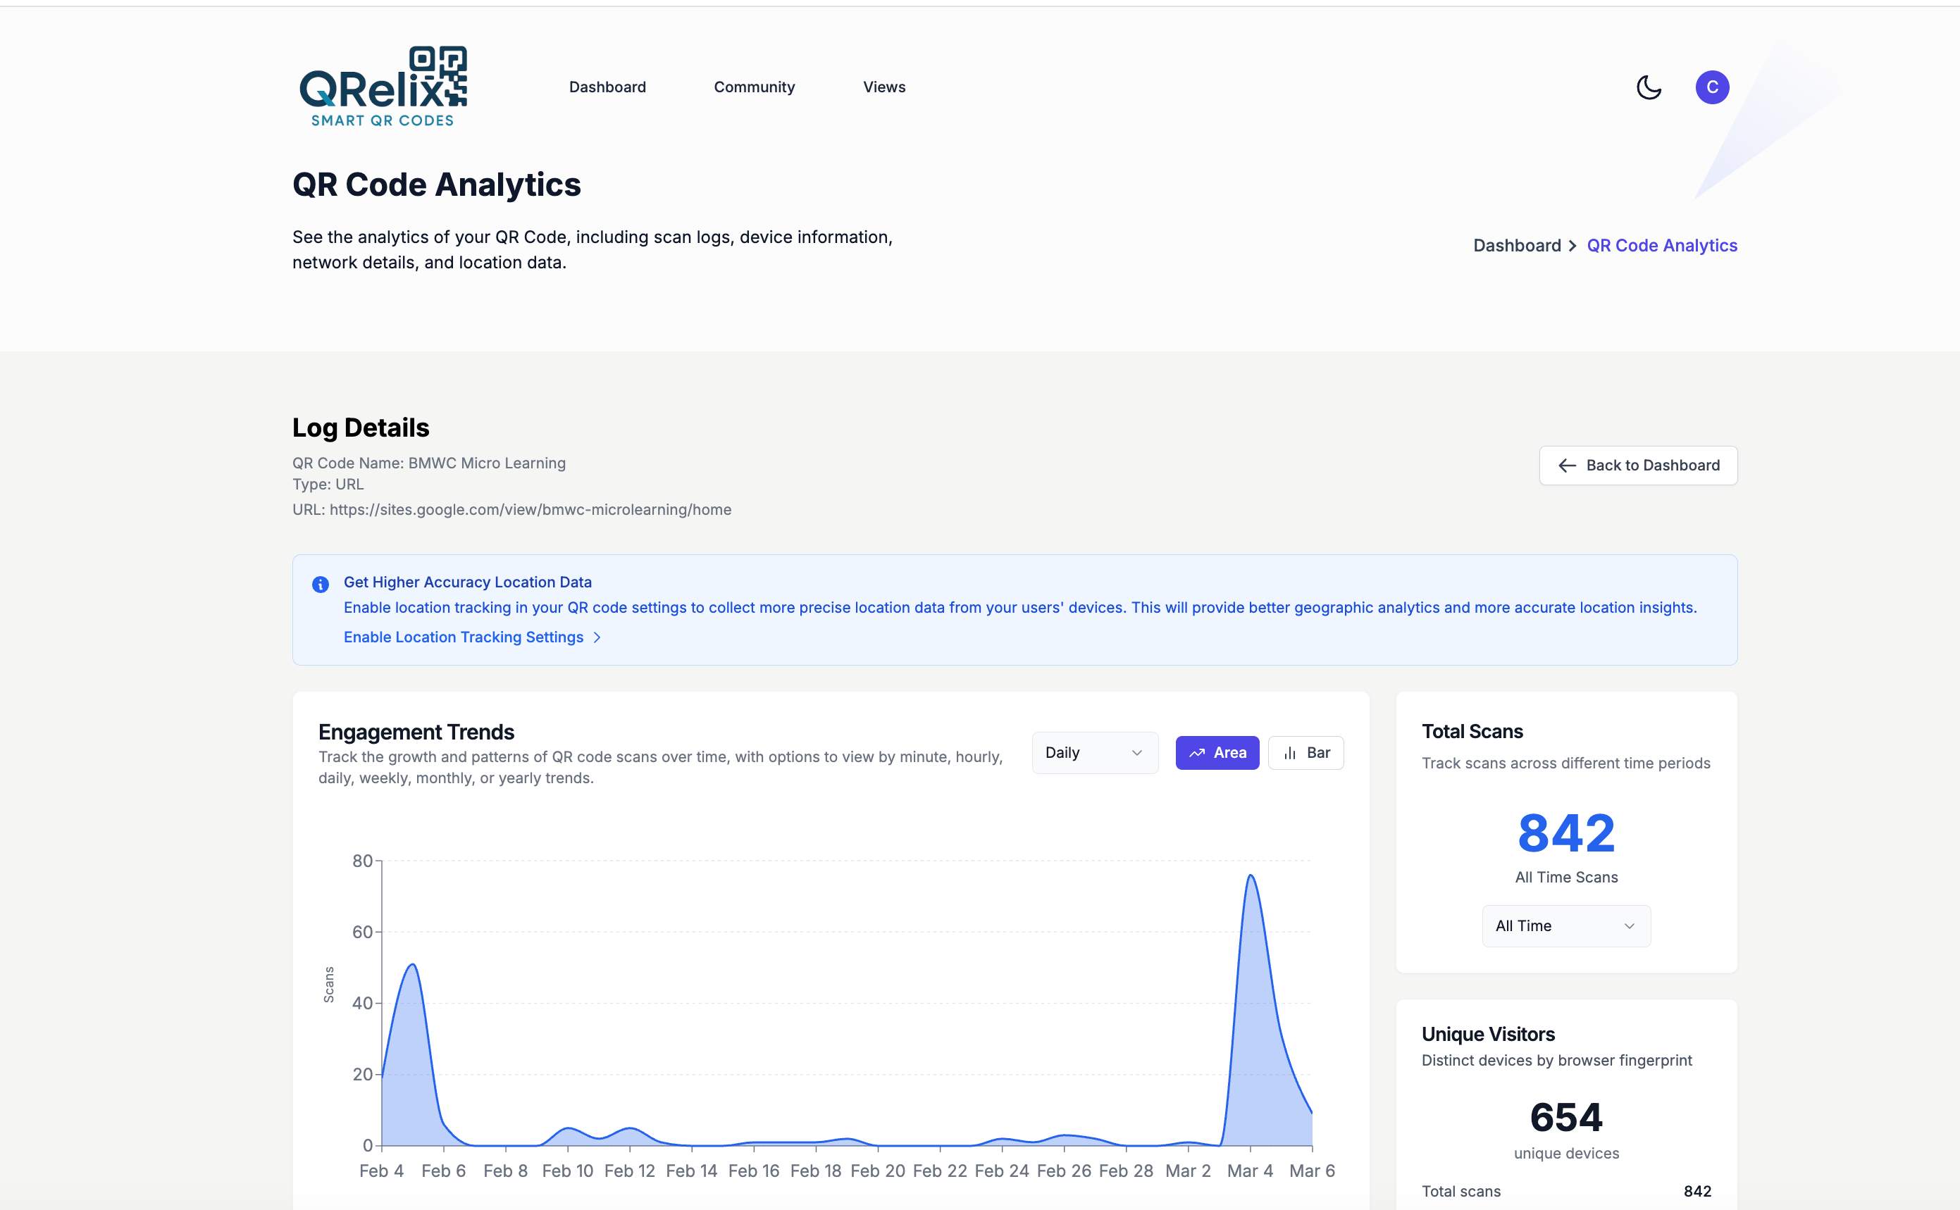Open the Views nav item
Image resolution: width=1960 pixels, height=1210 pixels.
[883, 87]
